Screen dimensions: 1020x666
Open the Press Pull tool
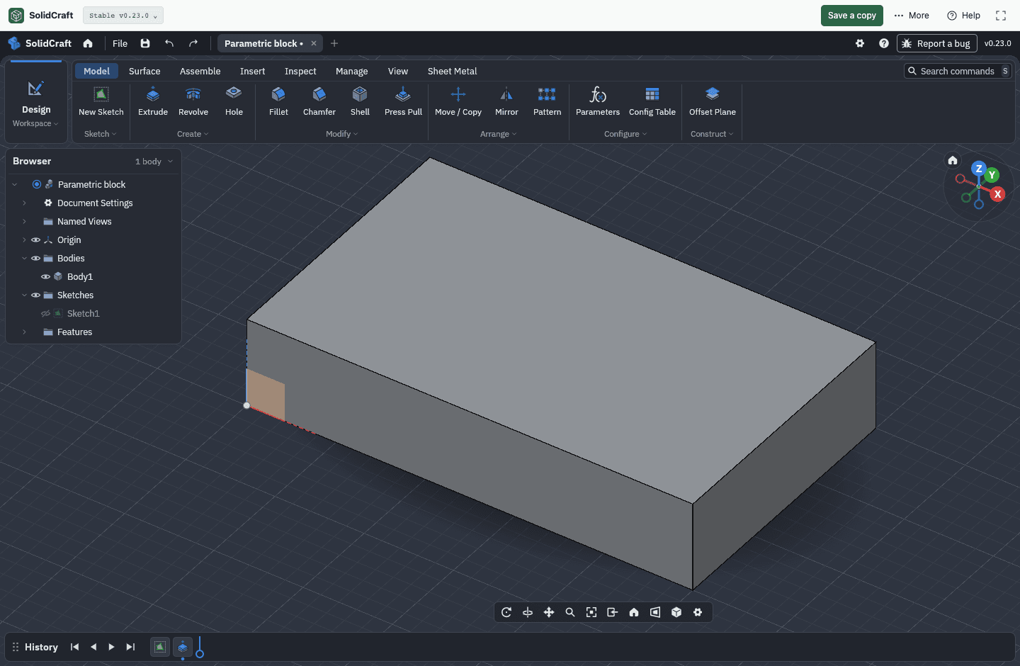pos(403,101)
